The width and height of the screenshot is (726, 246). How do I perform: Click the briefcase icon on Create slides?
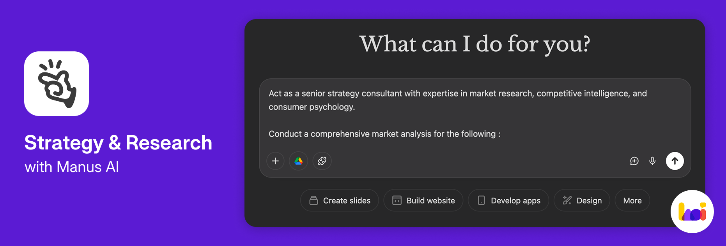(313, 200)
